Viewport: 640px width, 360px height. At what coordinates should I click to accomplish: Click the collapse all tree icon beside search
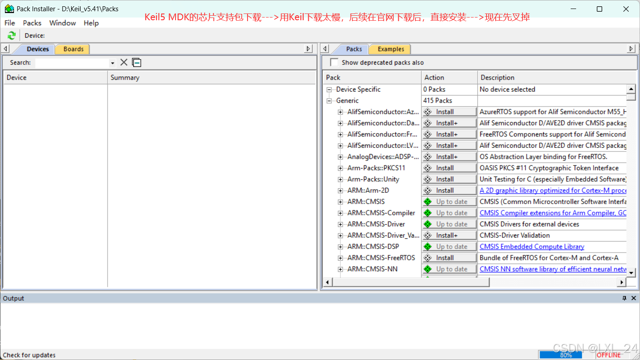(137, 62)
